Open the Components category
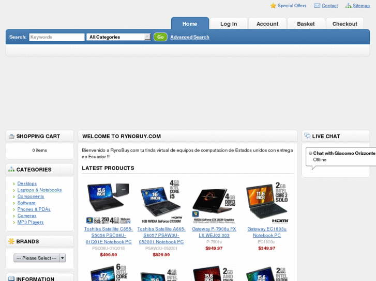The height and width of the screenshot is (281, 376). [x=31, y=196]
